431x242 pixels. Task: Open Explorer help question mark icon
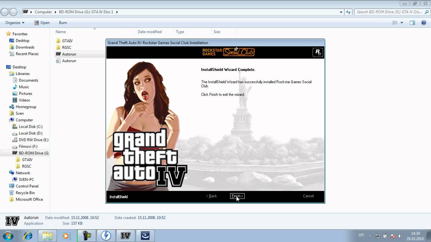[x=424, y=23]
